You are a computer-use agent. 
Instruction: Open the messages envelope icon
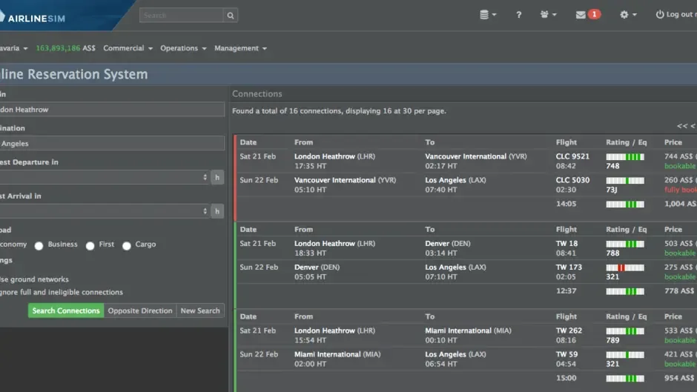tap(581, 15)
